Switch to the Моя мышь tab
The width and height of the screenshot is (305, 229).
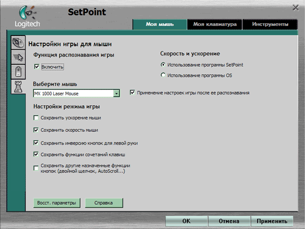point(160,24)
